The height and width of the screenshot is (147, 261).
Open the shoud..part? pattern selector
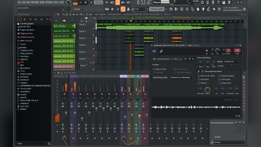(157, 9)
